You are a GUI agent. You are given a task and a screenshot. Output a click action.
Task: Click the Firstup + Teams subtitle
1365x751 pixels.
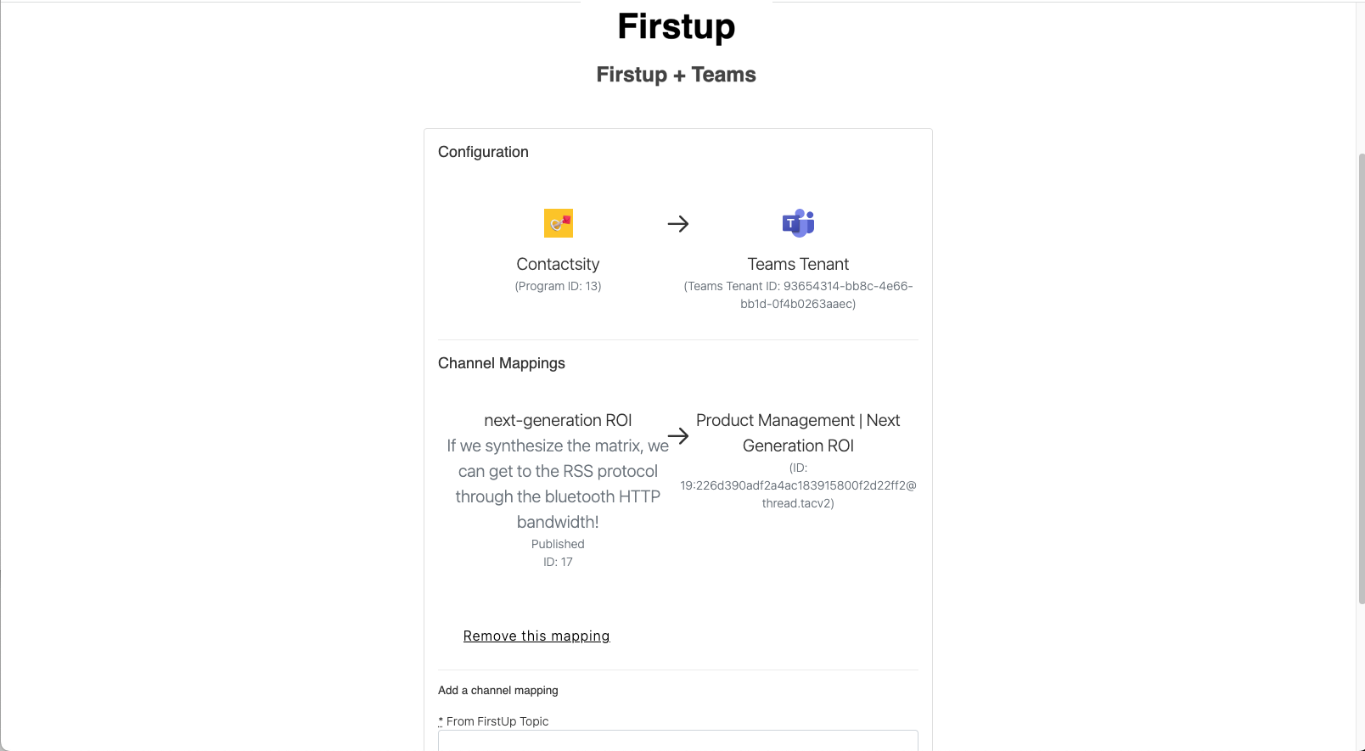tap(677, 75)
